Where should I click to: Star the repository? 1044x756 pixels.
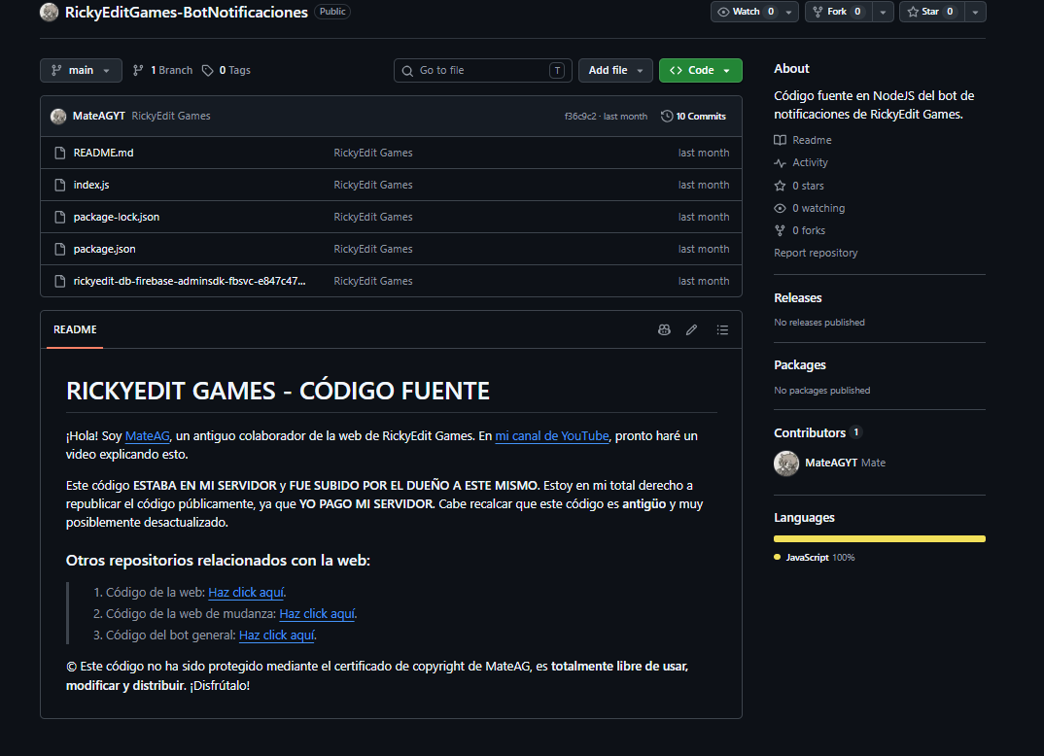pyautogui.click(x=932, y=12)
